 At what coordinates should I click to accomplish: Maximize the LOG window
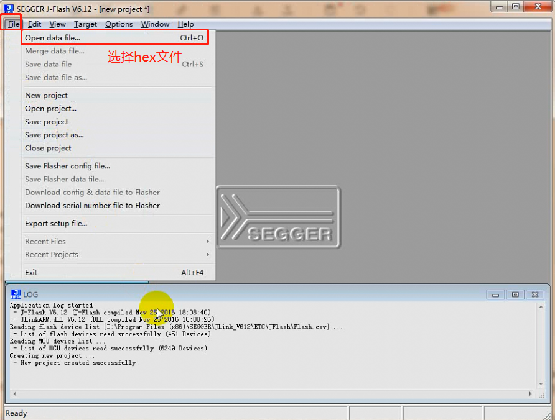(515, 294)
